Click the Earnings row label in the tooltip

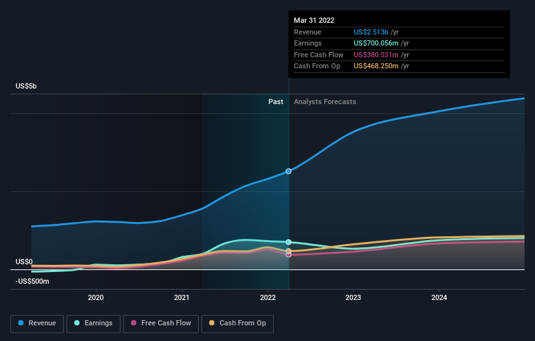pyautogui.click(x=308, y=43)
